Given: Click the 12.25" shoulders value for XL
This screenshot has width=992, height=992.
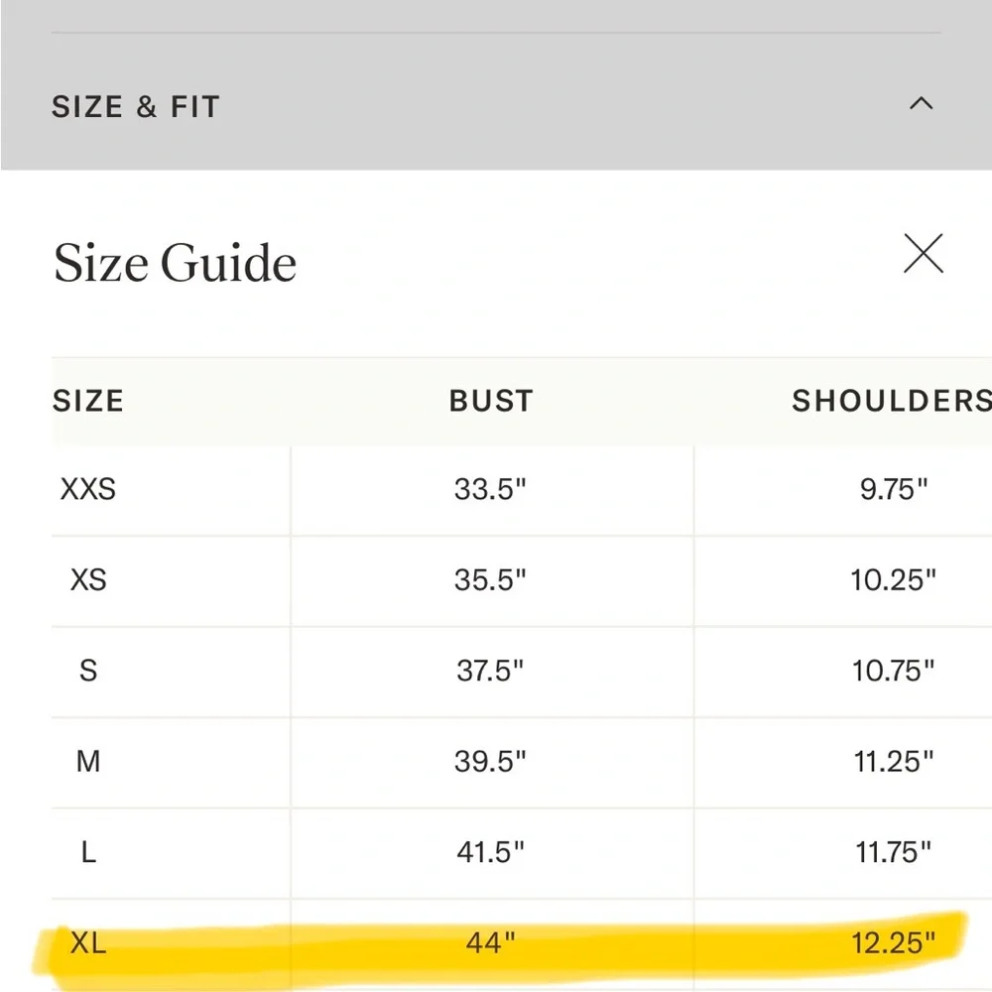Looking at the screenshot, I should pos(893,942).
